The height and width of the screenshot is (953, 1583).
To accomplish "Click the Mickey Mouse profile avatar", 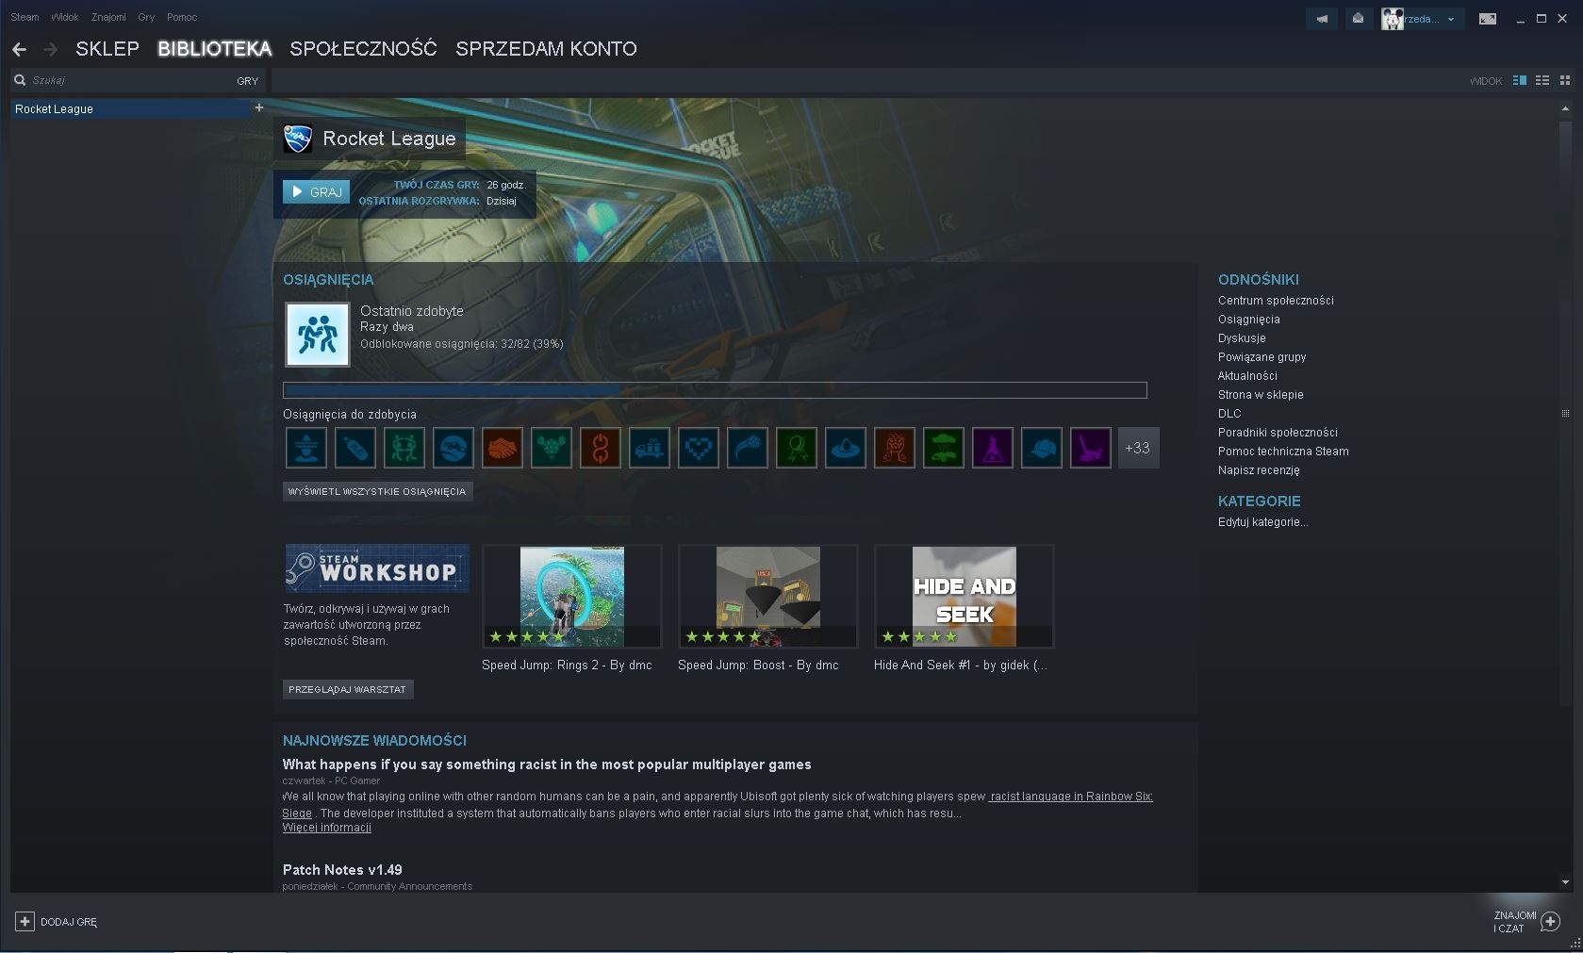I will click(x=1392, y=19).
